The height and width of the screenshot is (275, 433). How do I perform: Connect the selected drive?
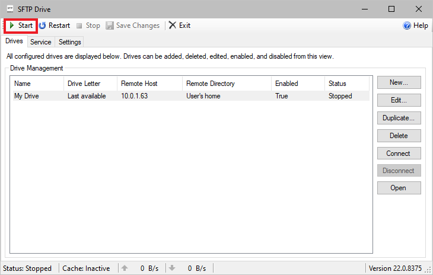click(x=399, y=154)
